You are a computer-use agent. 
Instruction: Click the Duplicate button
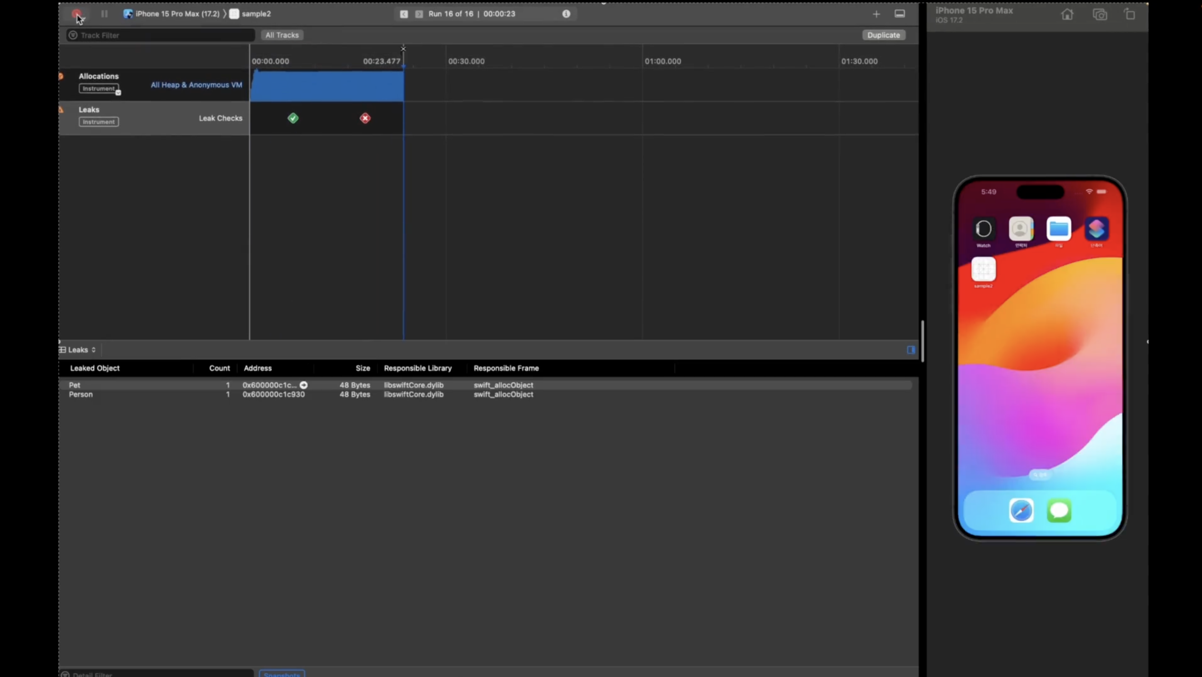[x=883, y=35]
